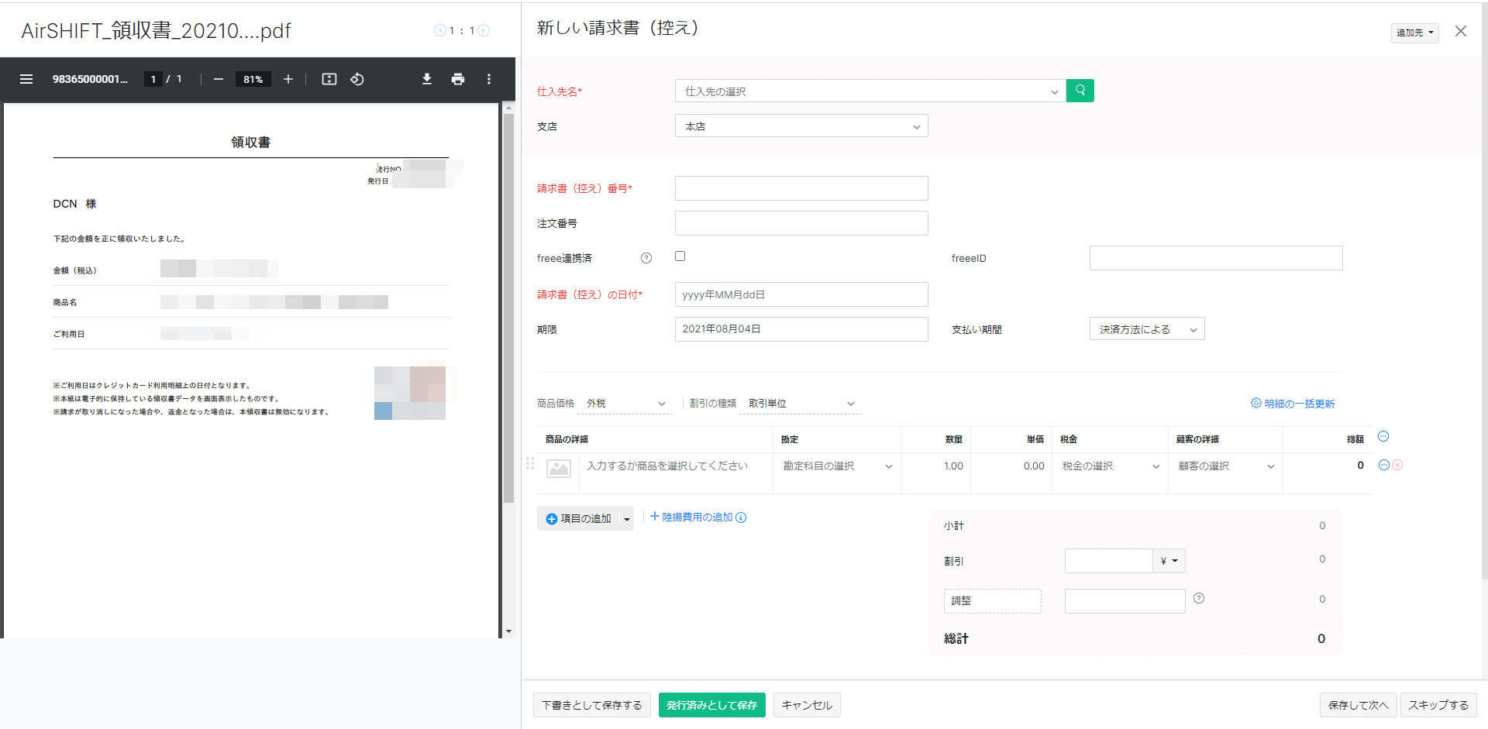Click the green supplier search button
The height and width of the screenshot is (729, 1488).
[1080, 91]
